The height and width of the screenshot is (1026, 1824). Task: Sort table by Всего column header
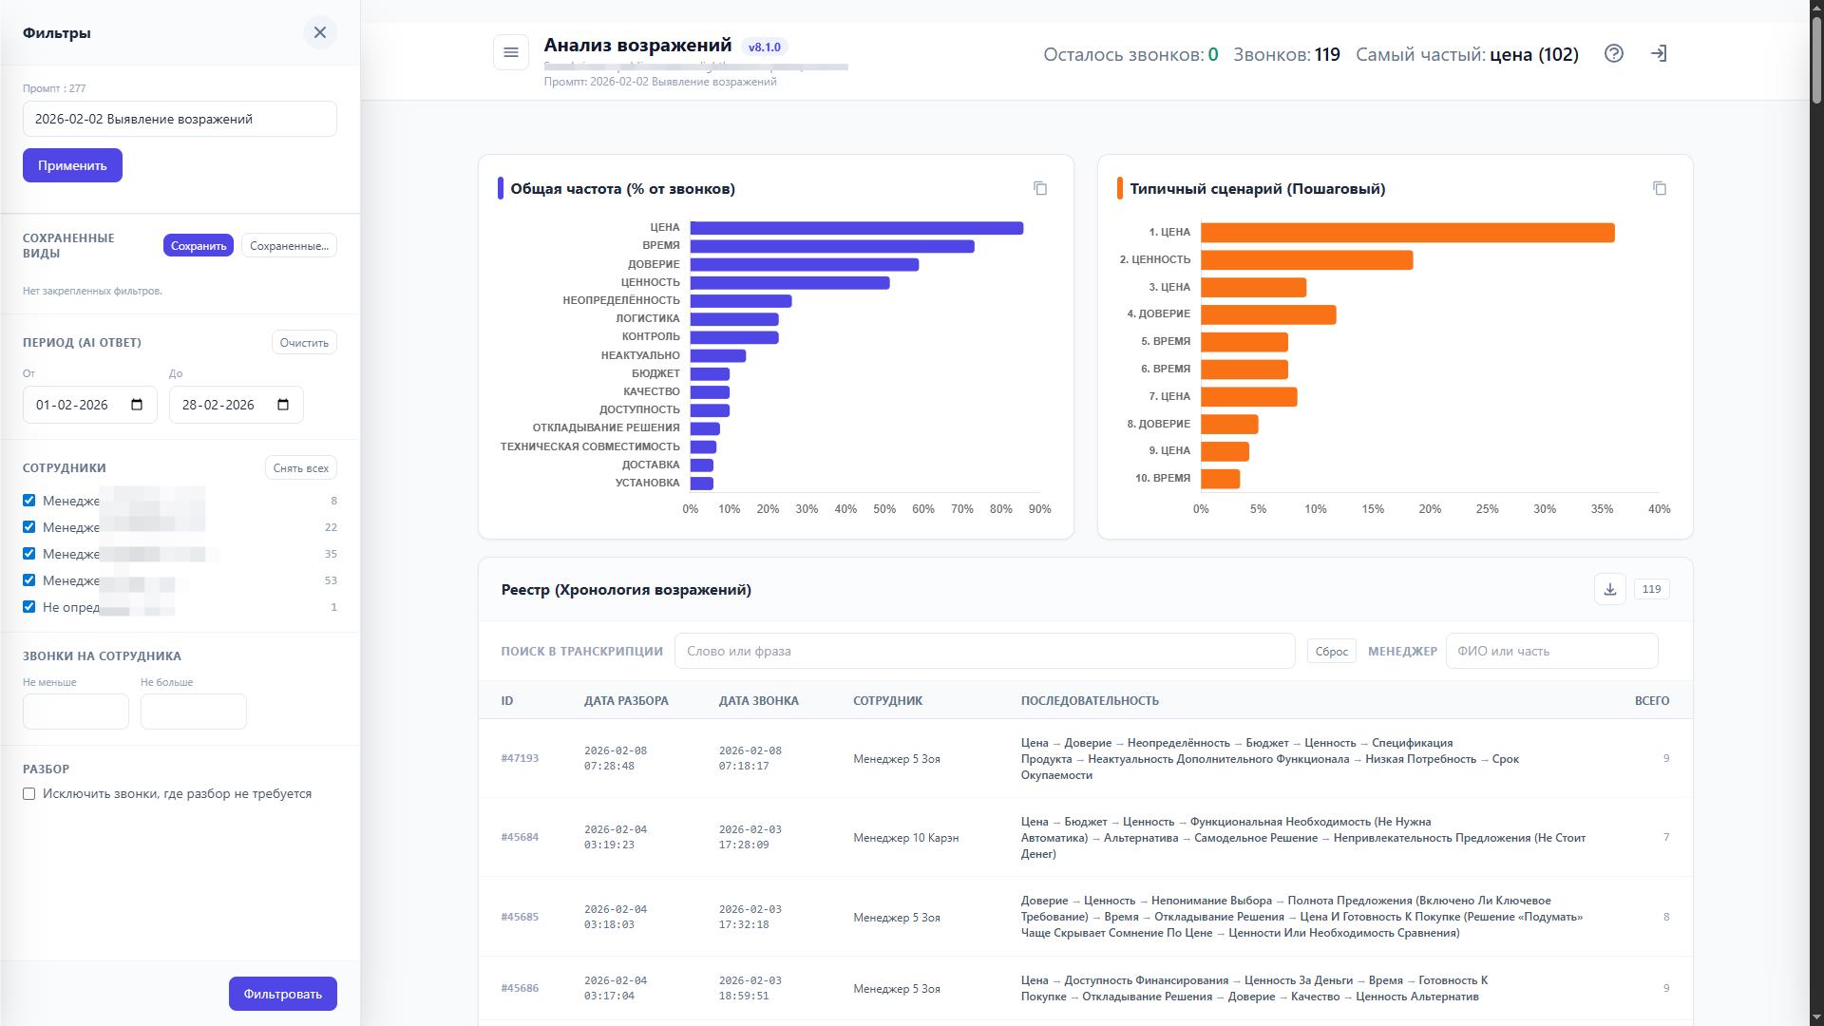point(1651,701)
